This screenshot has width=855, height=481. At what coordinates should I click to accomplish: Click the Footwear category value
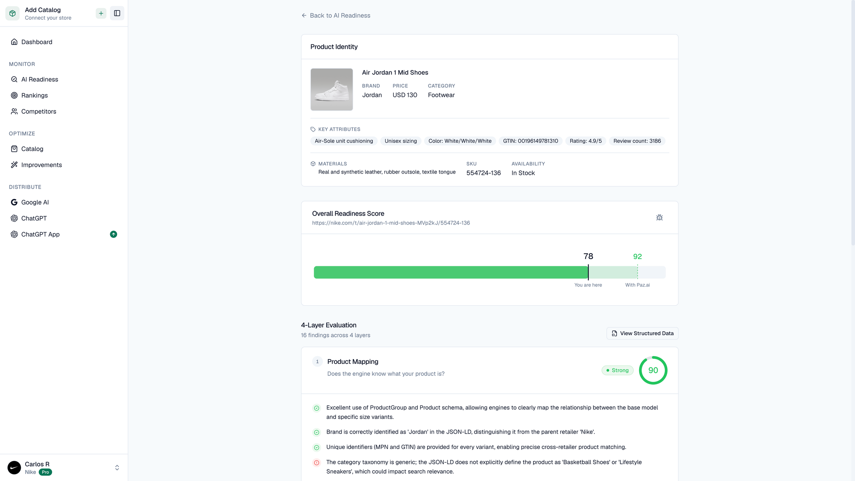[441, 95]
